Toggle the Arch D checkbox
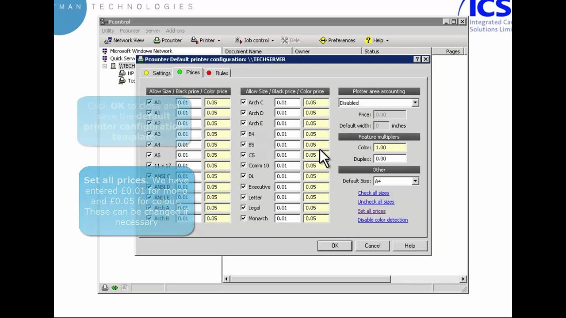 pos(243,113)
